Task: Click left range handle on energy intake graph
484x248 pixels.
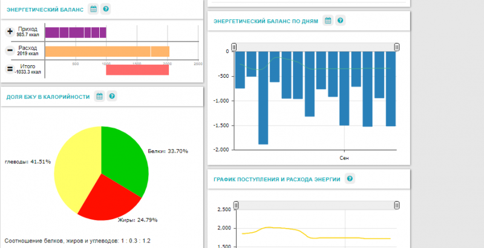Action: tap(236, 205)
